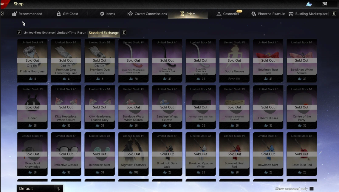The image size is (339, 192).
Task: Click the E key next-tab icon
Action: click(334, 14)
